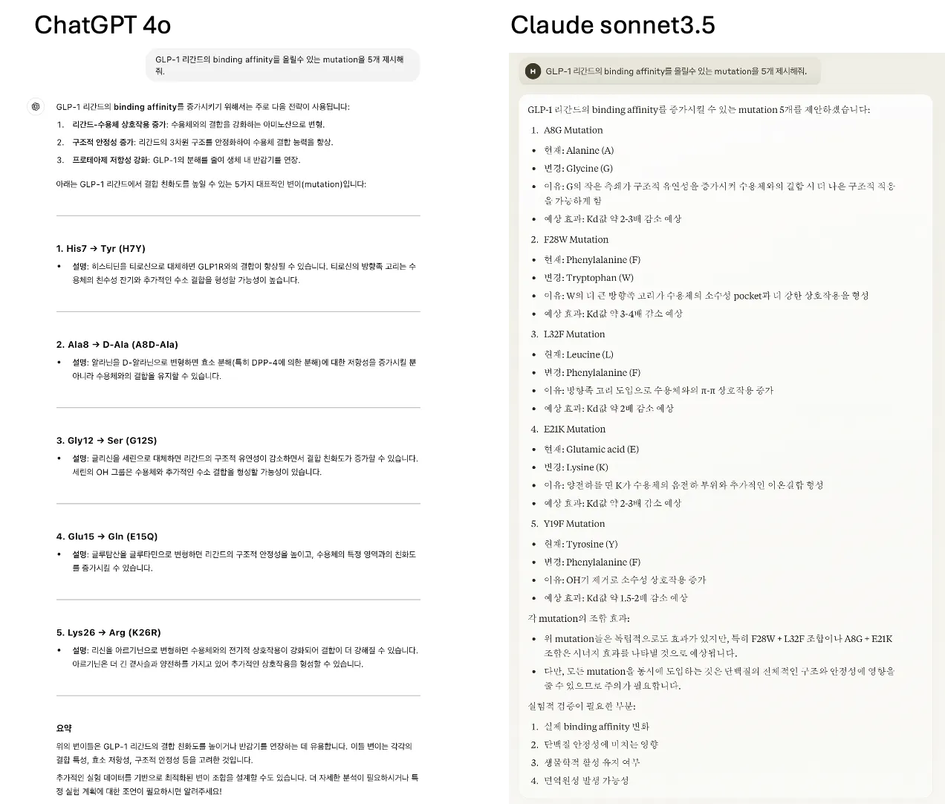Screen dimensions: 945x804
Task: Click '4. 면역원성 발생 가능성' item
Action: tap(579, 781)
